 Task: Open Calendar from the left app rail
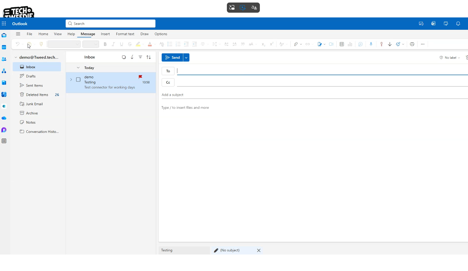[x=4, y=47]
